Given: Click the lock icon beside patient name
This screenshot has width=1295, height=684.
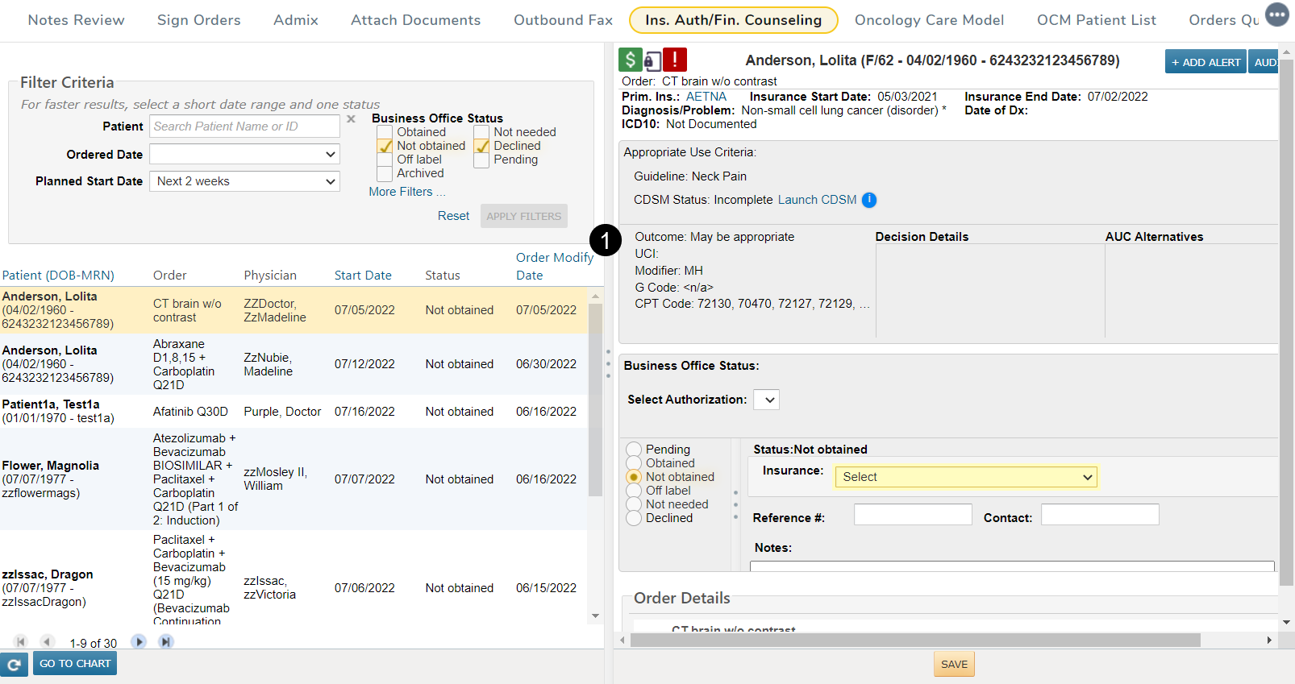Looking at the screenshot, I should pyautogui.click(x=652, y=61).
